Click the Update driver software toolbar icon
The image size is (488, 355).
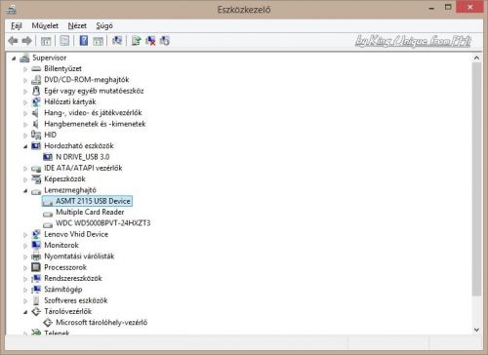coord(136,41)
